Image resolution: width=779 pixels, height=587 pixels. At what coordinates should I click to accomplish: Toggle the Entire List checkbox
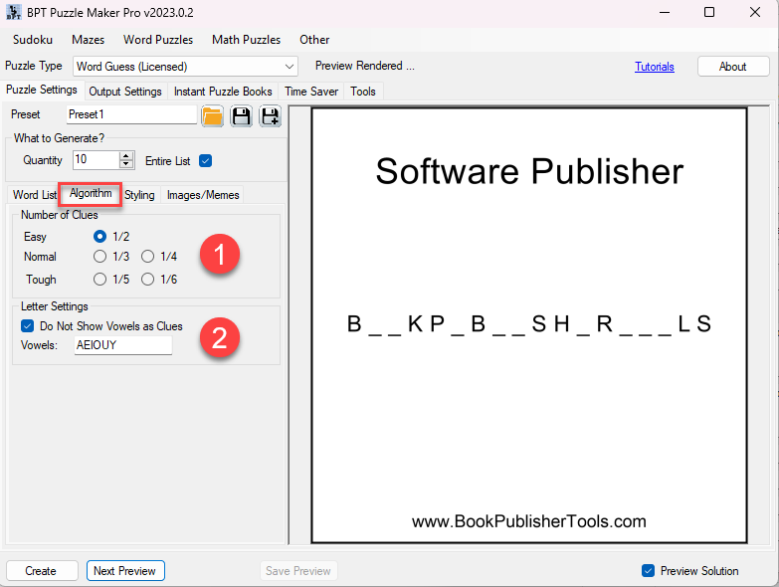click(206, 160)
